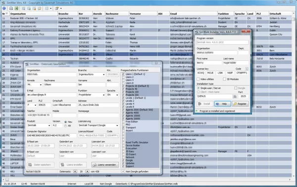Viewport: 297px width, 187px height.
Task: Select the Neu radio button
Action: tap(65, 122)
